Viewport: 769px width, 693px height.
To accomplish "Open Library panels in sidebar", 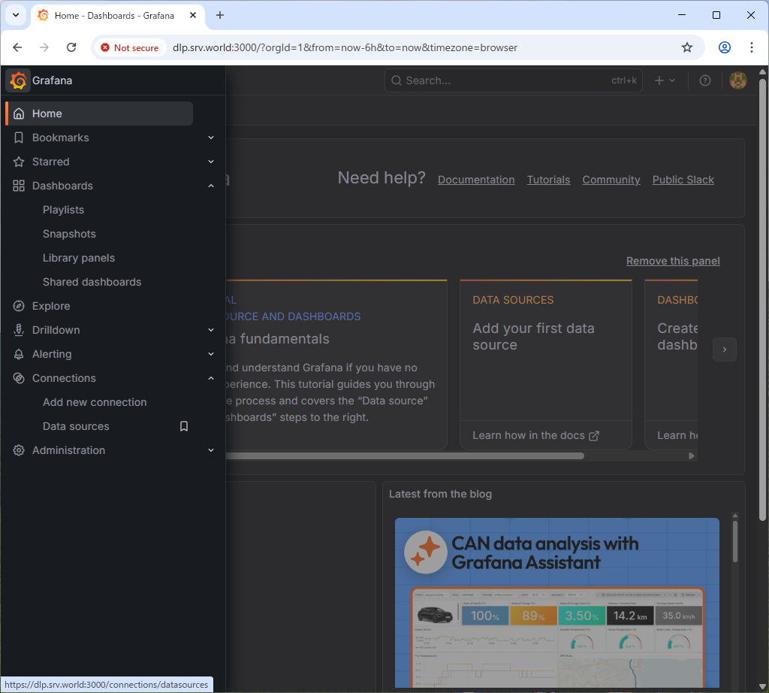I will pos(78,258).
